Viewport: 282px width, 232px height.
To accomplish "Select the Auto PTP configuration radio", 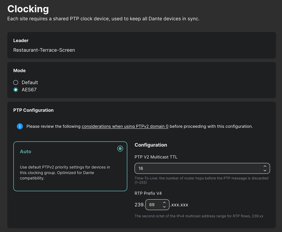I will [120, 149].
